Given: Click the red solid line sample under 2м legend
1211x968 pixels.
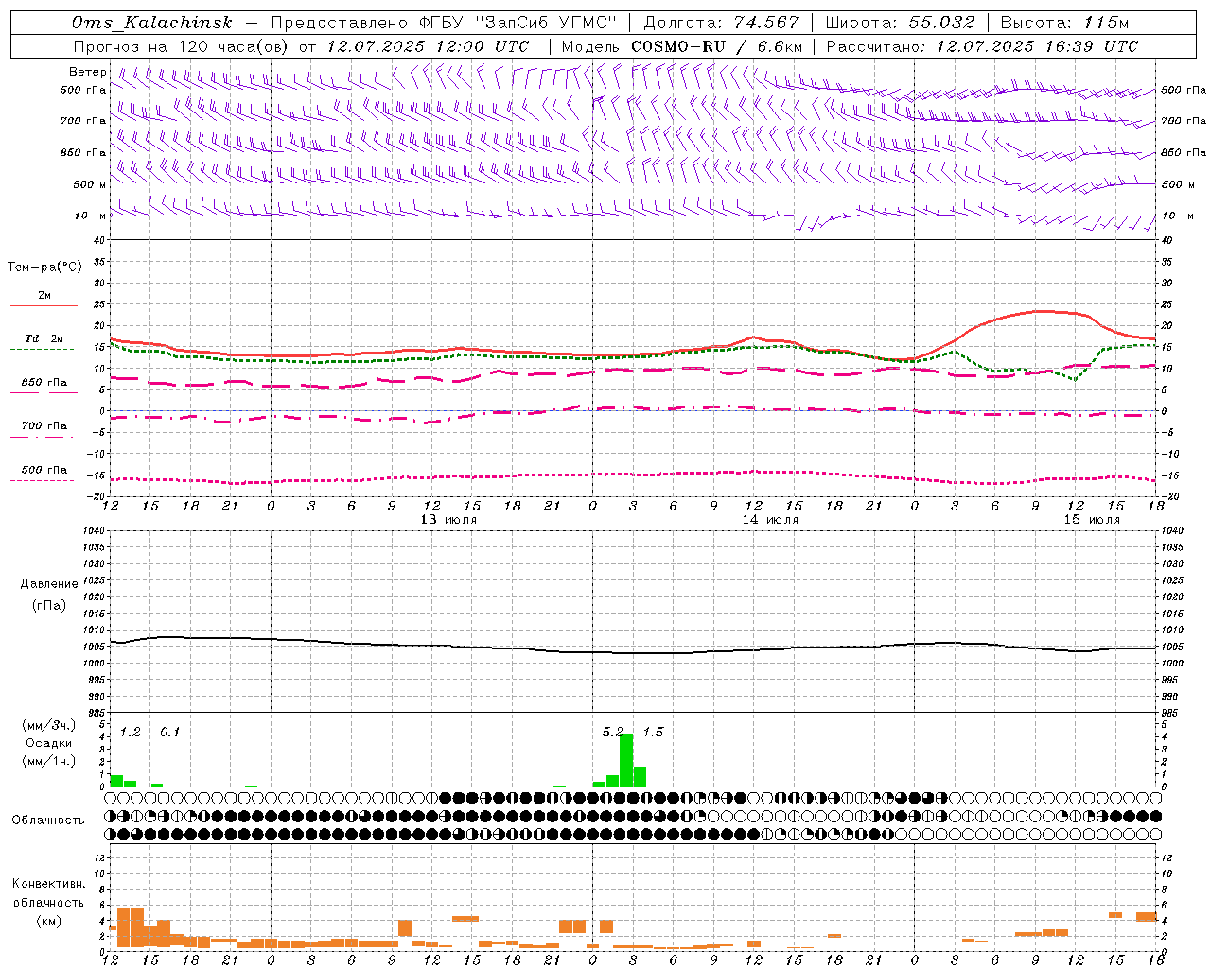Looking at the screenshot, I should point(44,306).
